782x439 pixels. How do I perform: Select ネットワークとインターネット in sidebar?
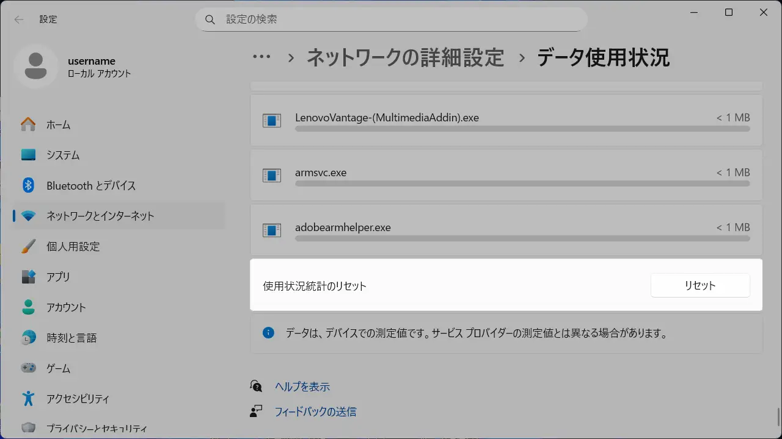(100, 216)
